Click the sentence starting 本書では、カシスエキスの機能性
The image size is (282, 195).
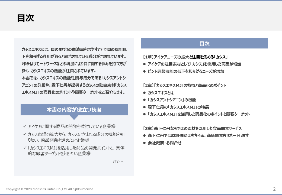[x=74, y=85]
